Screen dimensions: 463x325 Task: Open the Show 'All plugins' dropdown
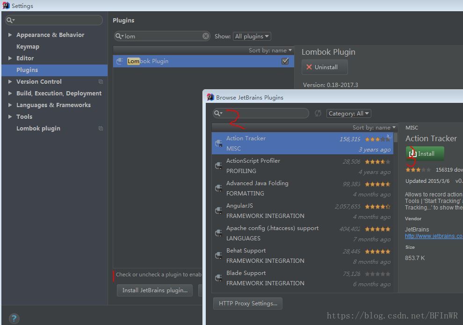pos(252,36)
